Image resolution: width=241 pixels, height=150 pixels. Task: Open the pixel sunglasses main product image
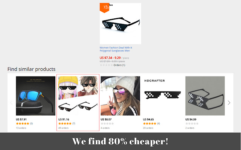120,24
